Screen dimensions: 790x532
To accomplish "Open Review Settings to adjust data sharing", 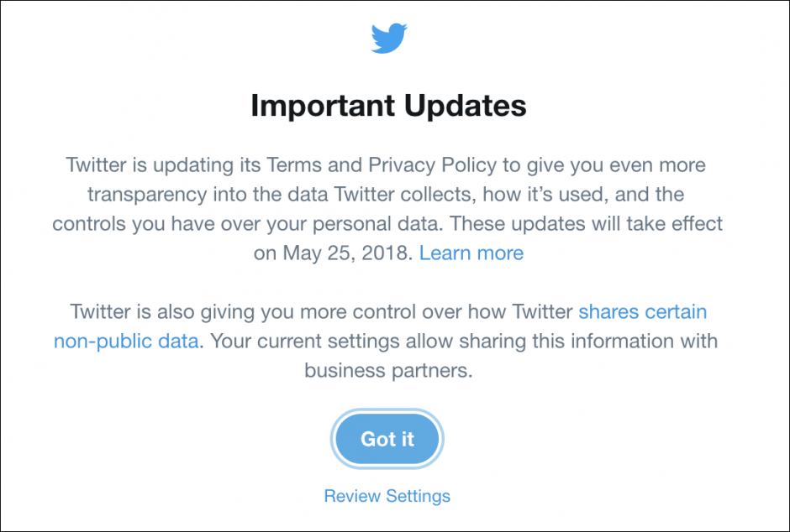I will coord(387,496).
